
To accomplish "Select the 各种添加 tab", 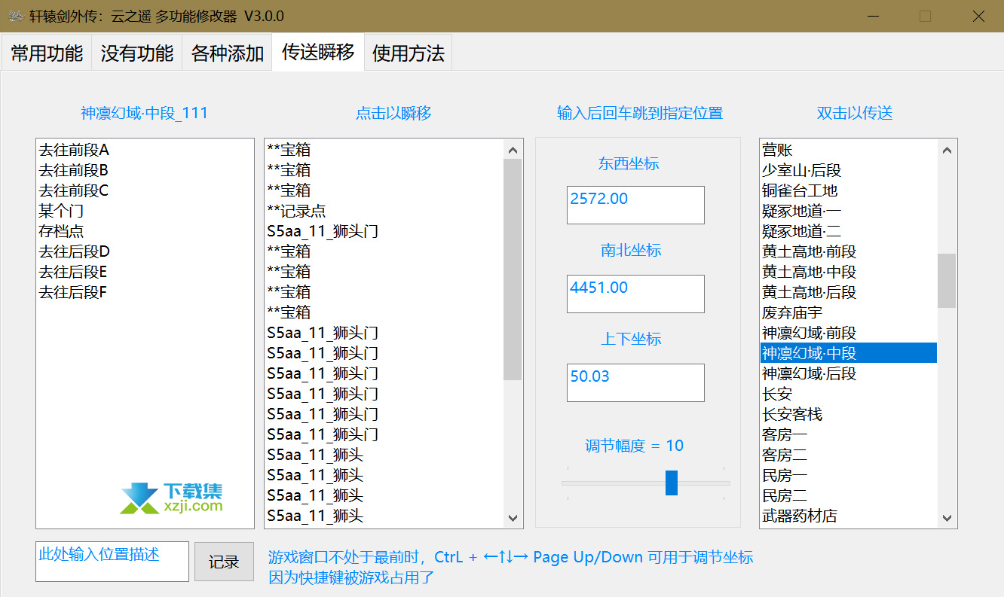I will tap(228, 53).
